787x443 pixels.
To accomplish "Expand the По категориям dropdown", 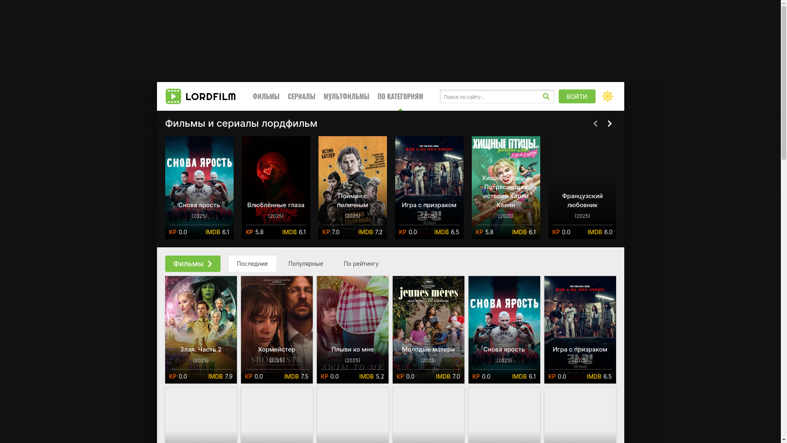I will point(400,96).
